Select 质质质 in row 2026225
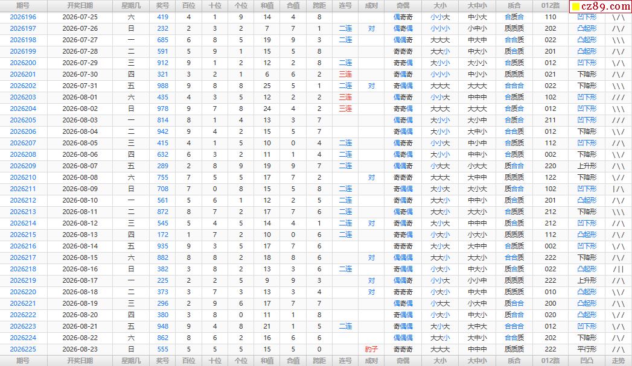The height and width of the screenshot is (366, 632). click(514, 350)
